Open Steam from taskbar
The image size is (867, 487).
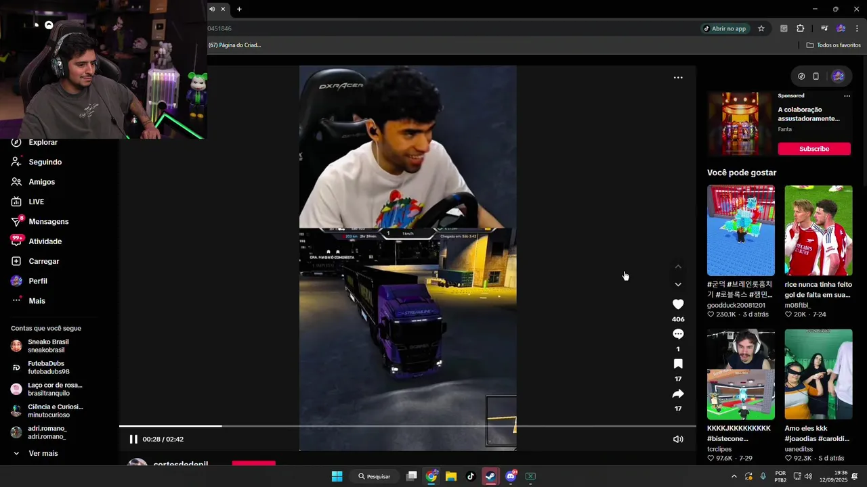[x=490, y=476]
